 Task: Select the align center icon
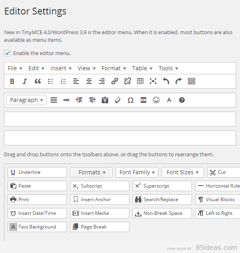pyautogui.click(x=89, y=81)
